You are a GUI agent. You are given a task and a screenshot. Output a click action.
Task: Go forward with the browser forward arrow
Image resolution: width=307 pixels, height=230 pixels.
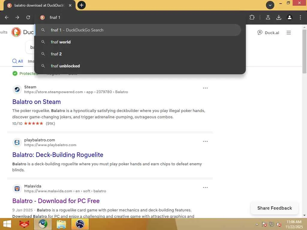[x=17, y=17]
